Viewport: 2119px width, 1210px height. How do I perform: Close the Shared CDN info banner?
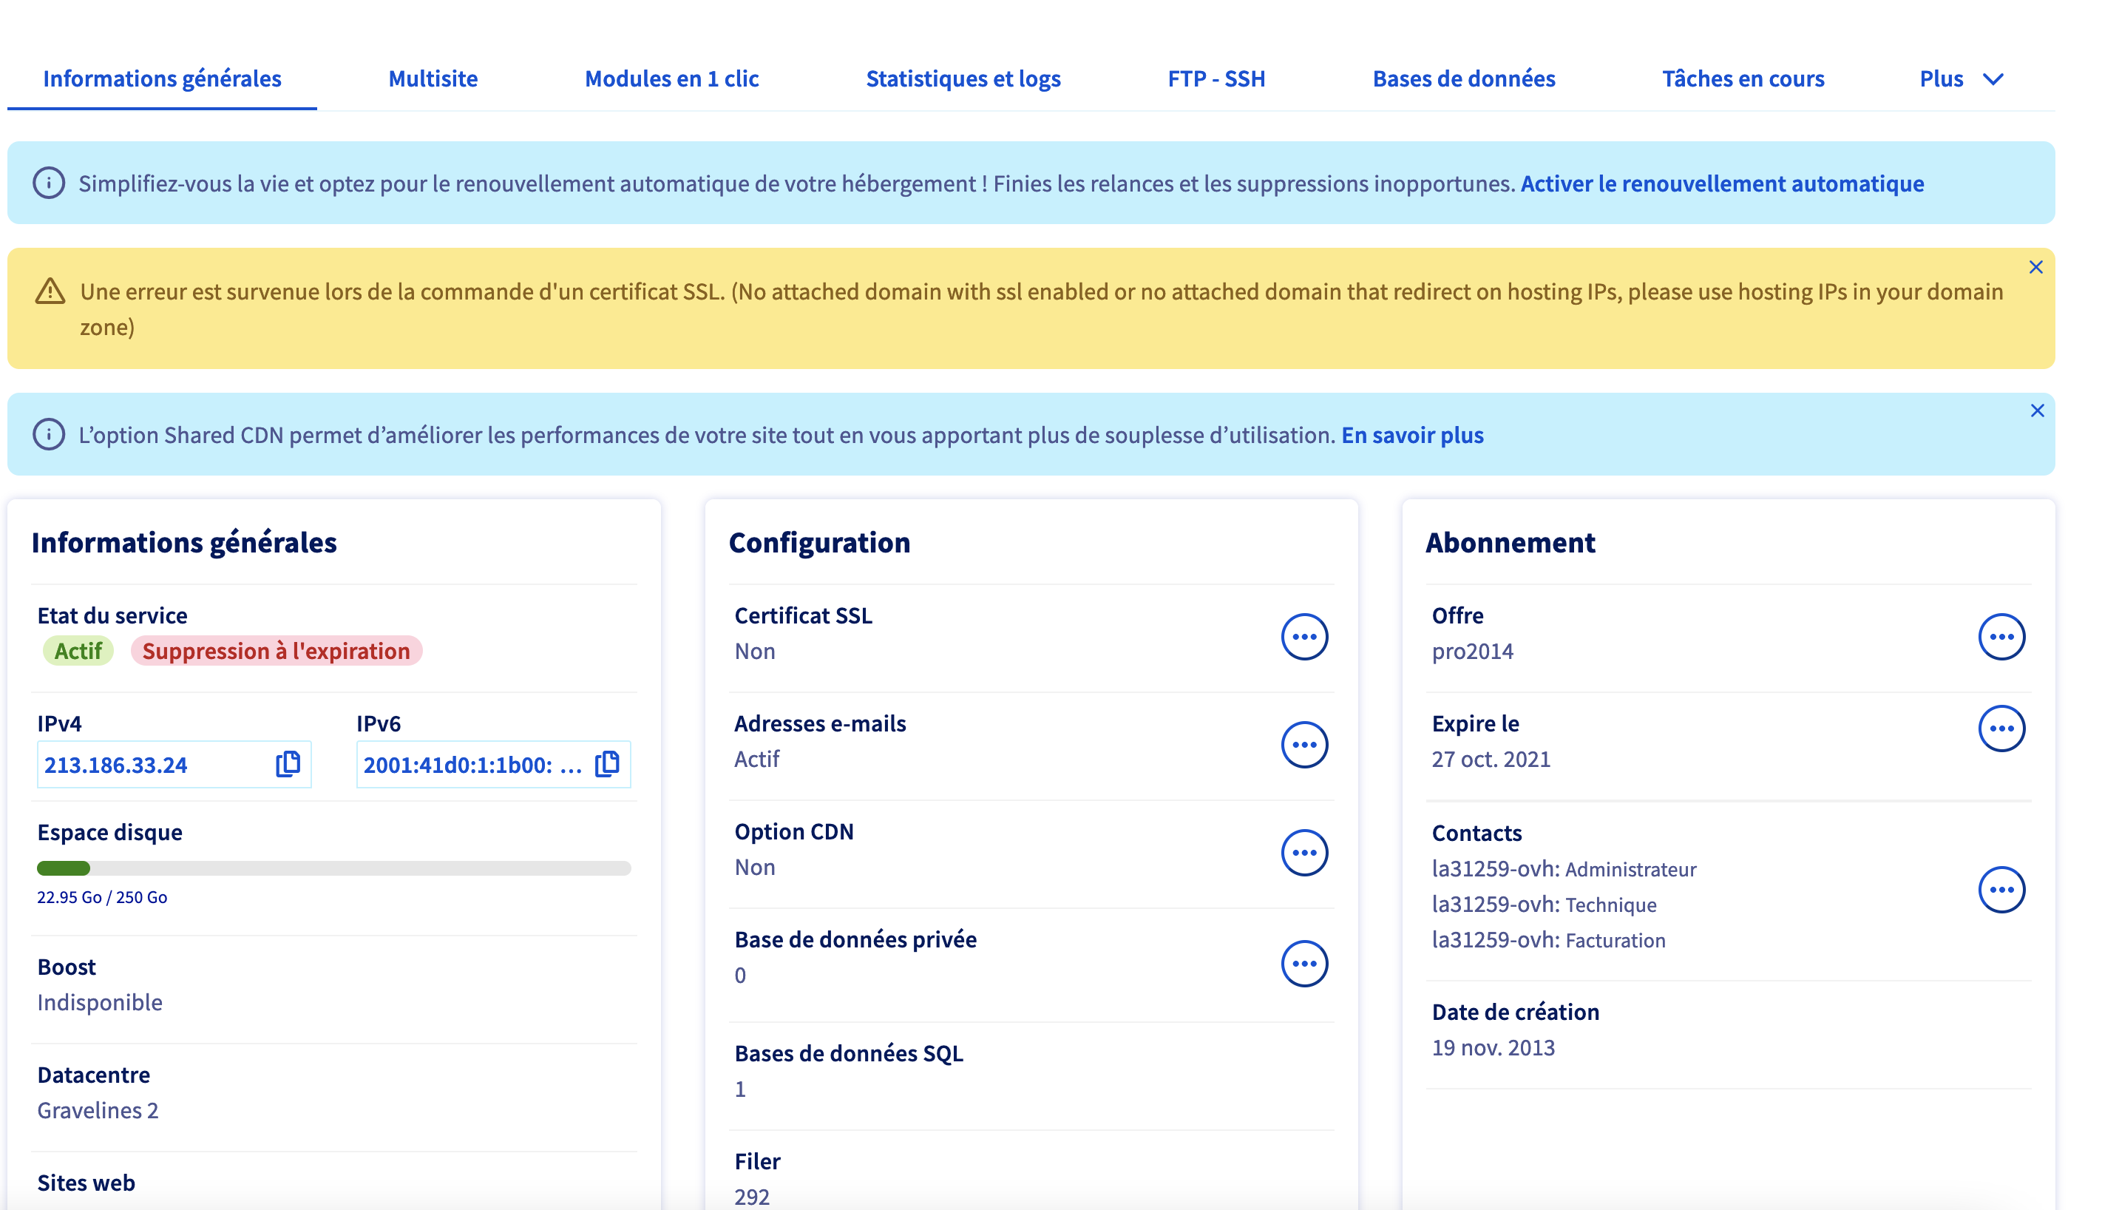pyautogui.click(x=2037, y=410)
